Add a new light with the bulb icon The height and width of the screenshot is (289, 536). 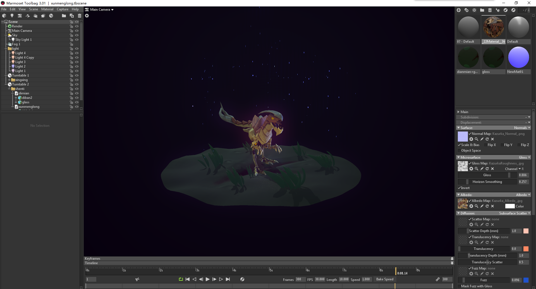pyautogui.click(x=12, y=16)
